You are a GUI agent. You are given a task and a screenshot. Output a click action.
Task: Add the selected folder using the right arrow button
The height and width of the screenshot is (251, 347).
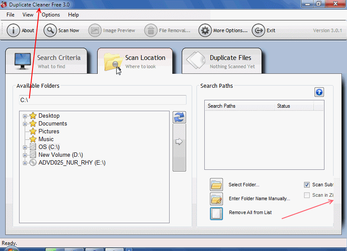[179, 147]
